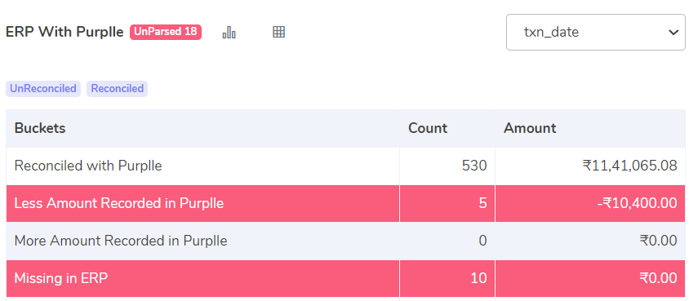
Task: Toggle the Reconciled filter tag
Action: pos(117,89)
